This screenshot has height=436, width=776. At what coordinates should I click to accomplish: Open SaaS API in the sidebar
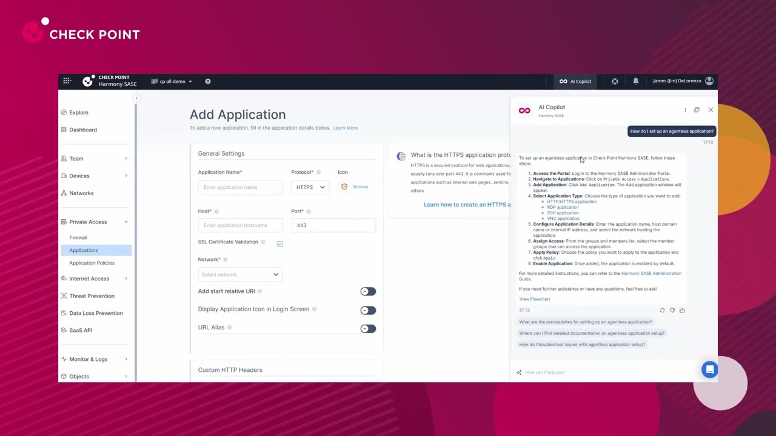click(x=81, y=331)
